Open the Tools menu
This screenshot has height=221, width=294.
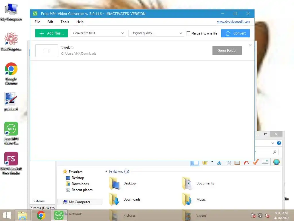pos(65,22)
